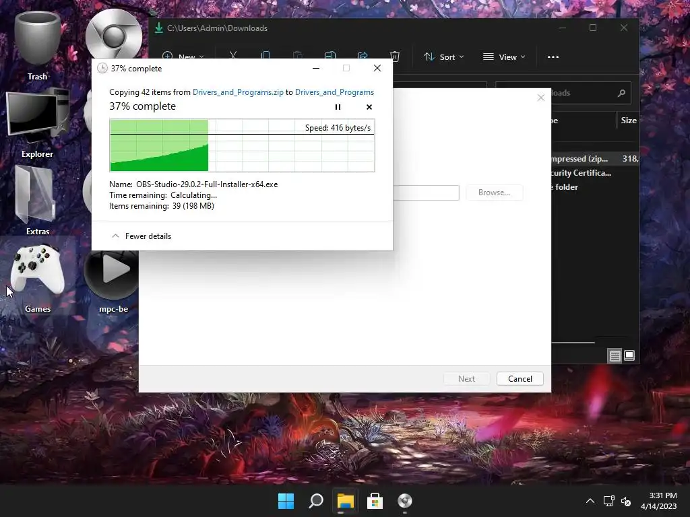Screen dimensions: 690x517
Task: Cancel the copy with the small X
Action: pos(369,107)
